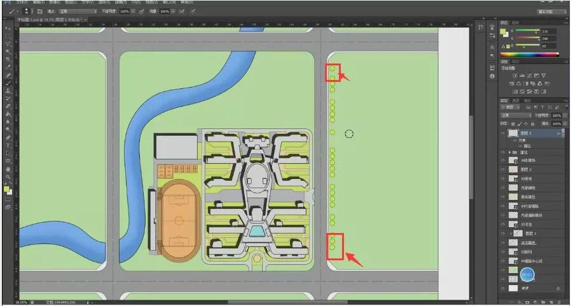Add a Levels adjustment
This screenshot has height=306, width=571.
click(x=522, y=76)
